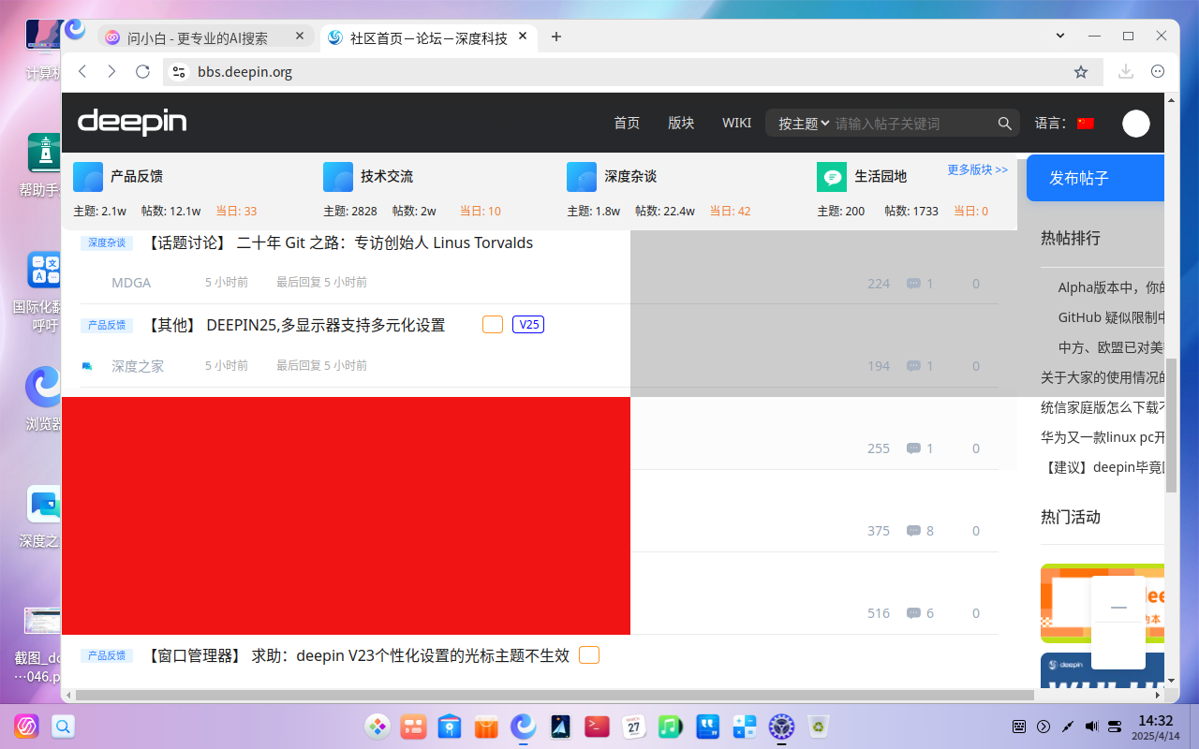This screenshot has width=1199, height=749.
Task: Go to 首页 in the forum navigation
Action: [627, 124]
